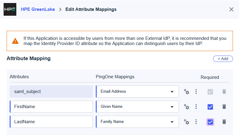
Task: Expand the Given Name mapping dropdown
Action: (172, 107)
